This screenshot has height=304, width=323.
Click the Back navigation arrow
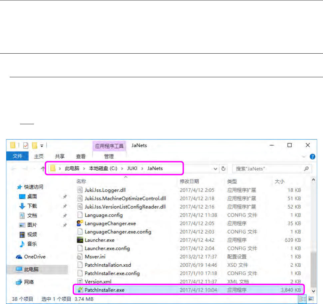tap(14, 169)
